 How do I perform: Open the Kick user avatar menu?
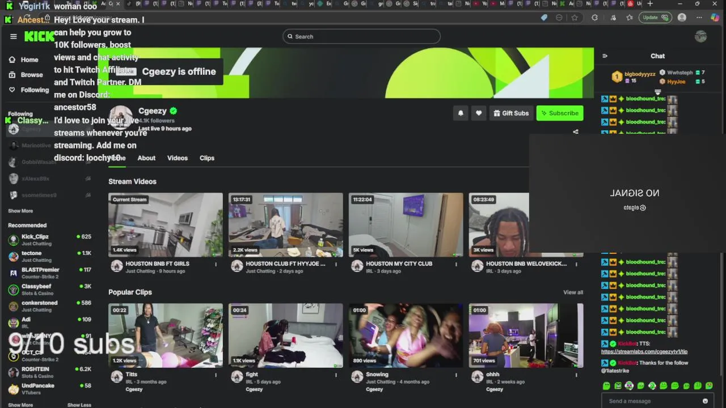[701, 36]
